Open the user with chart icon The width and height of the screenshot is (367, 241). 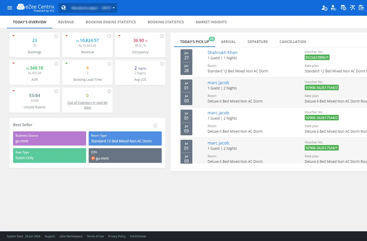pos(333,8)
